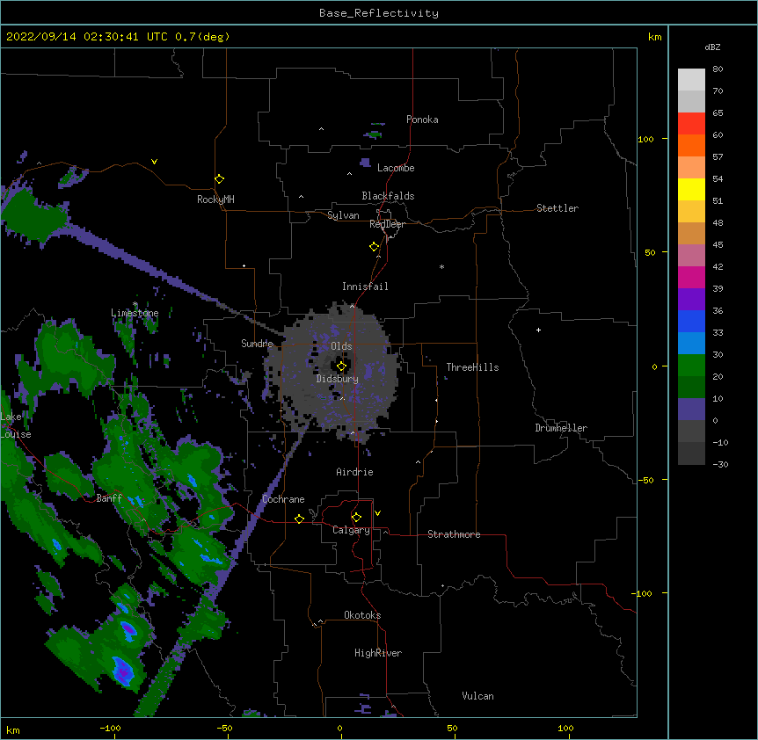Click the RockyMH label

pyautogui.click(x=215, y=200)
